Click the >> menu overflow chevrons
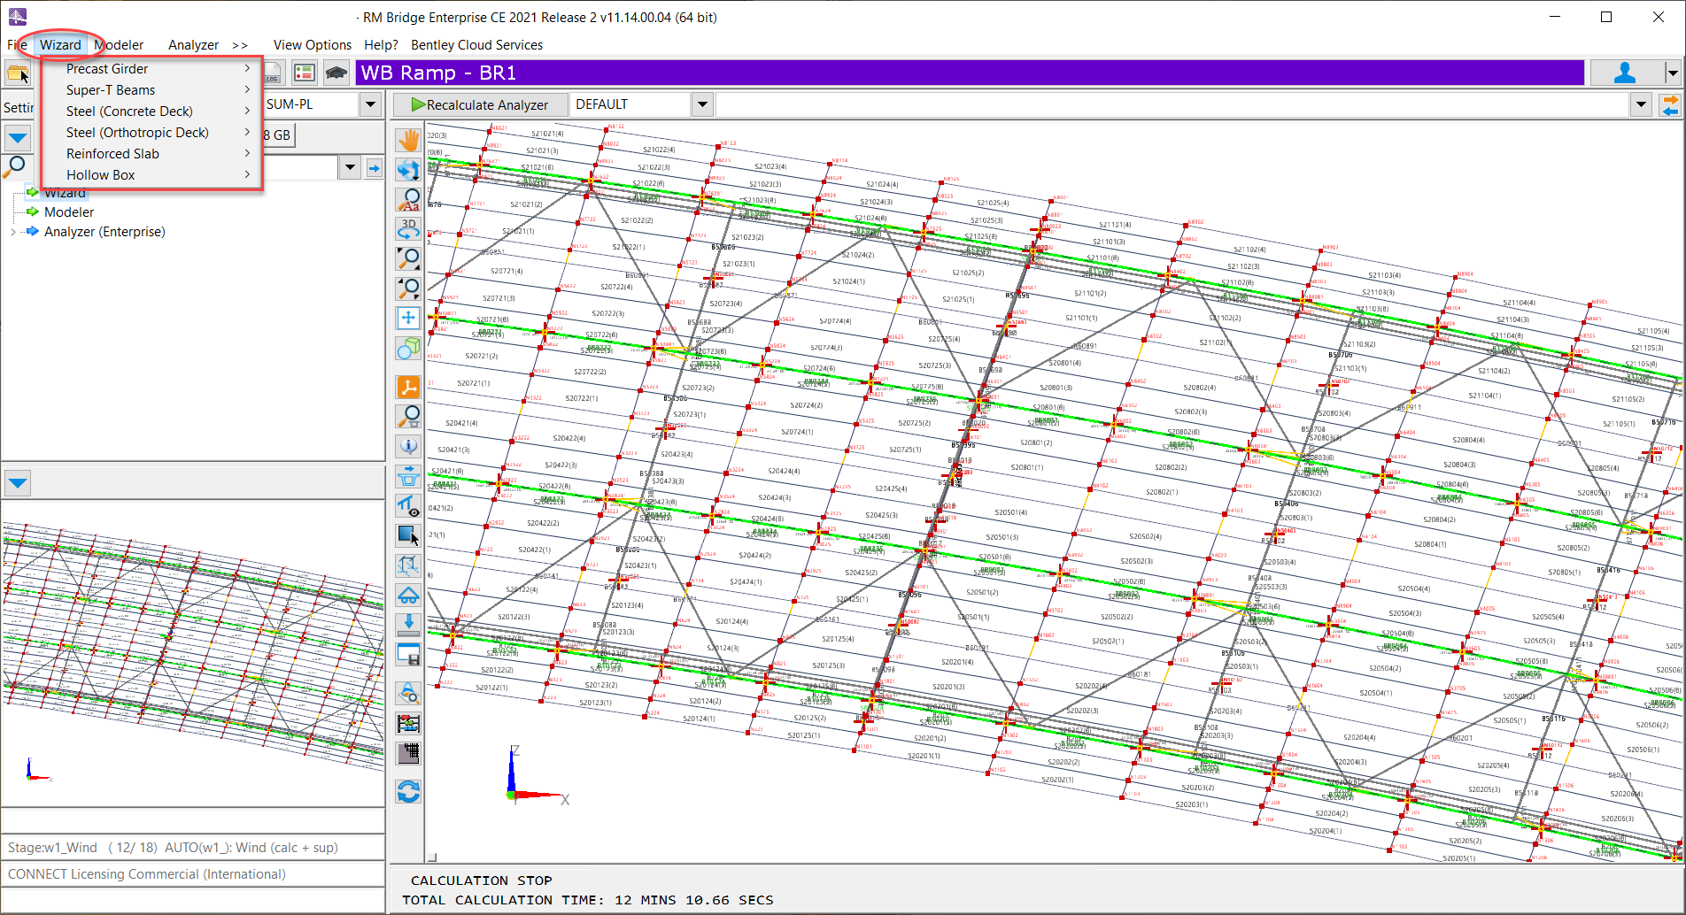Viewport: 1686px width, 915px height. click(x=240, y=45)
